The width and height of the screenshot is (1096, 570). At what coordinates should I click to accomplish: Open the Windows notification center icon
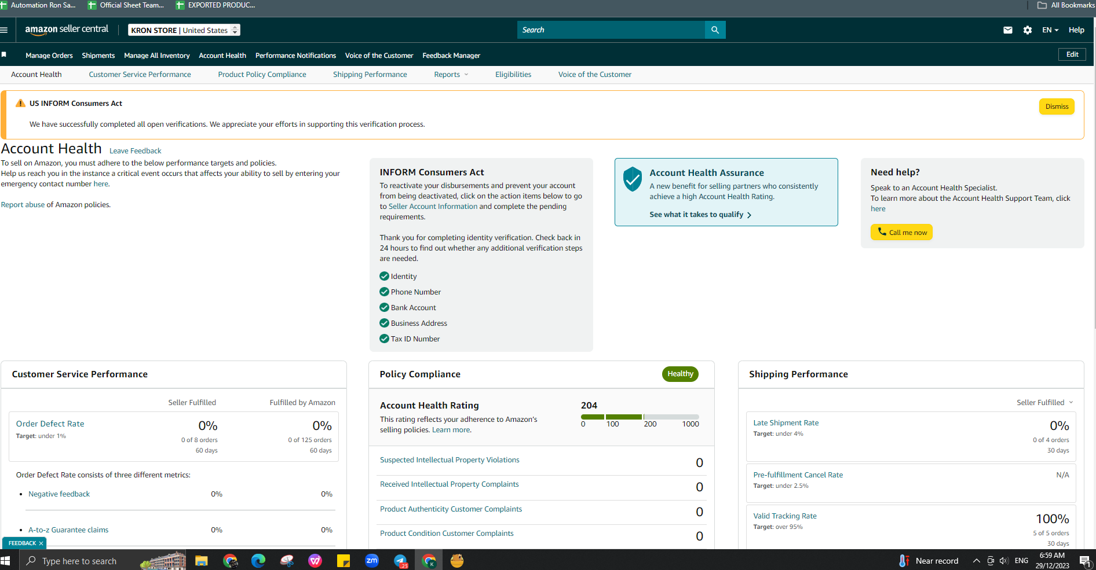point(1084,561)
